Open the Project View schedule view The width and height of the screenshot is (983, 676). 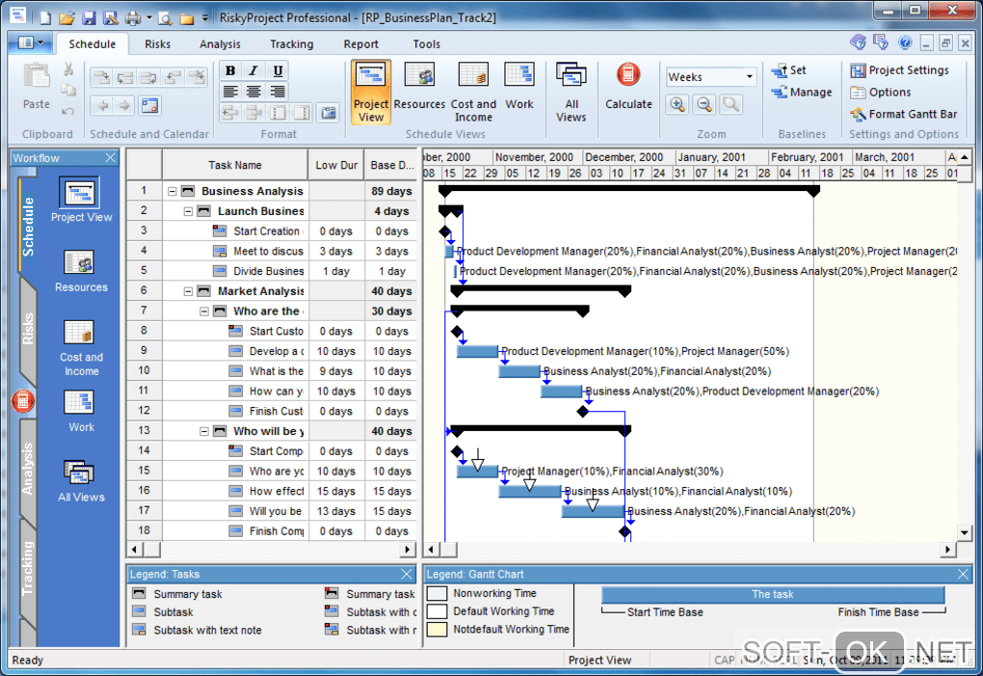pos(370,93)
